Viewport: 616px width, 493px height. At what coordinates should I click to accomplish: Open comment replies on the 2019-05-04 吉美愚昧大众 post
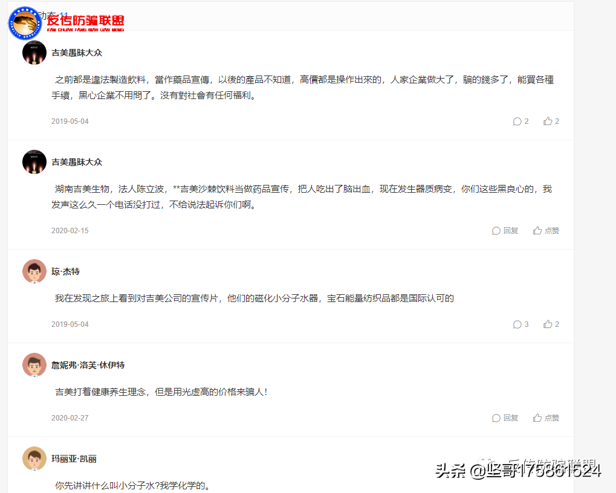click(x=520, y=121)
